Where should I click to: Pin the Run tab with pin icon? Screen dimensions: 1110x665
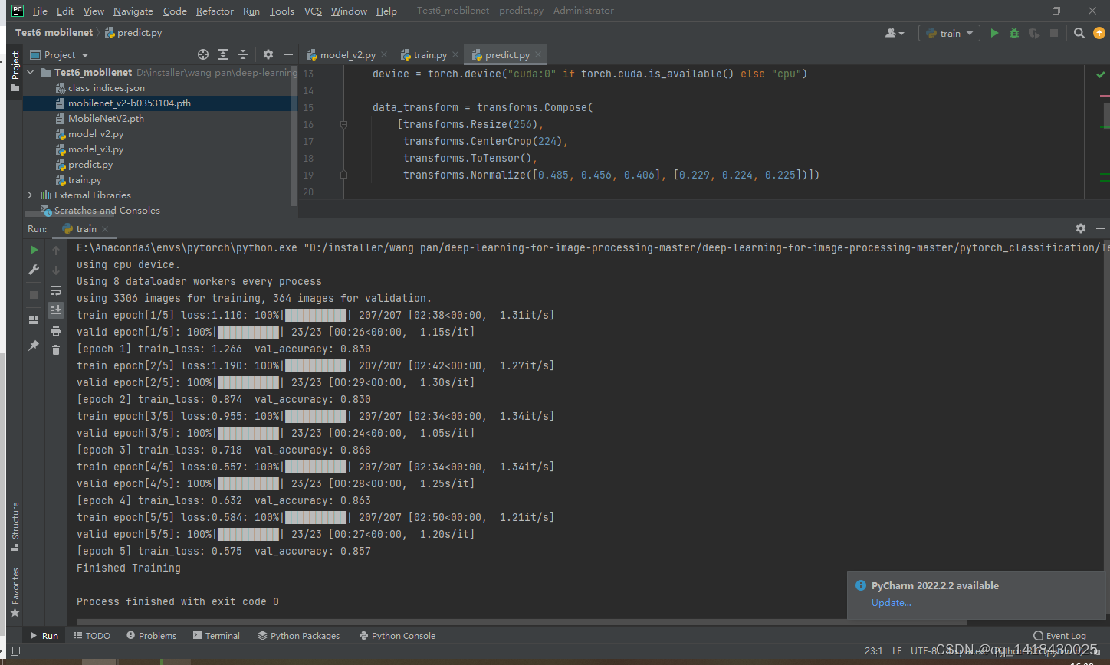tap(34, 346)
